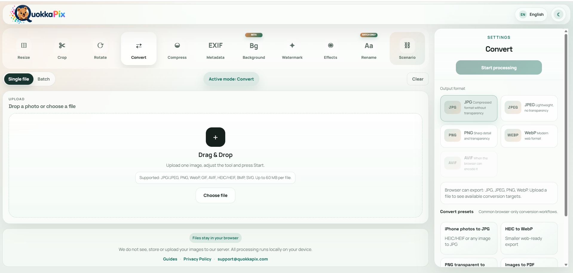Click the BATCH ONLY badge above Rename
This screenshot has height=273, width=573.
click(369, 35)
